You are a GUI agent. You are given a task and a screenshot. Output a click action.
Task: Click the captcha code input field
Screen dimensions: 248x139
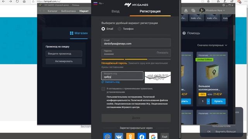pos(122,76)
